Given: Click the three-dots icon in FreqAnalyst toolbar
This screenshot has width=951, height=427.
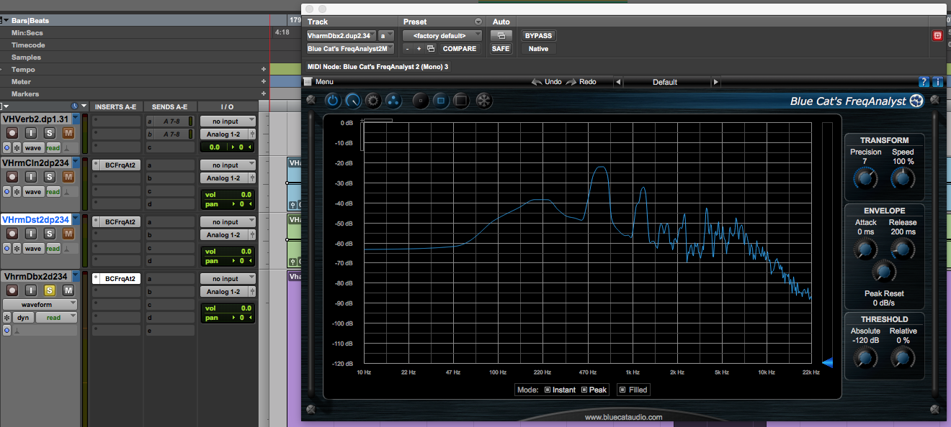Looking at the screenshot, I should click(x=393, y=101).
